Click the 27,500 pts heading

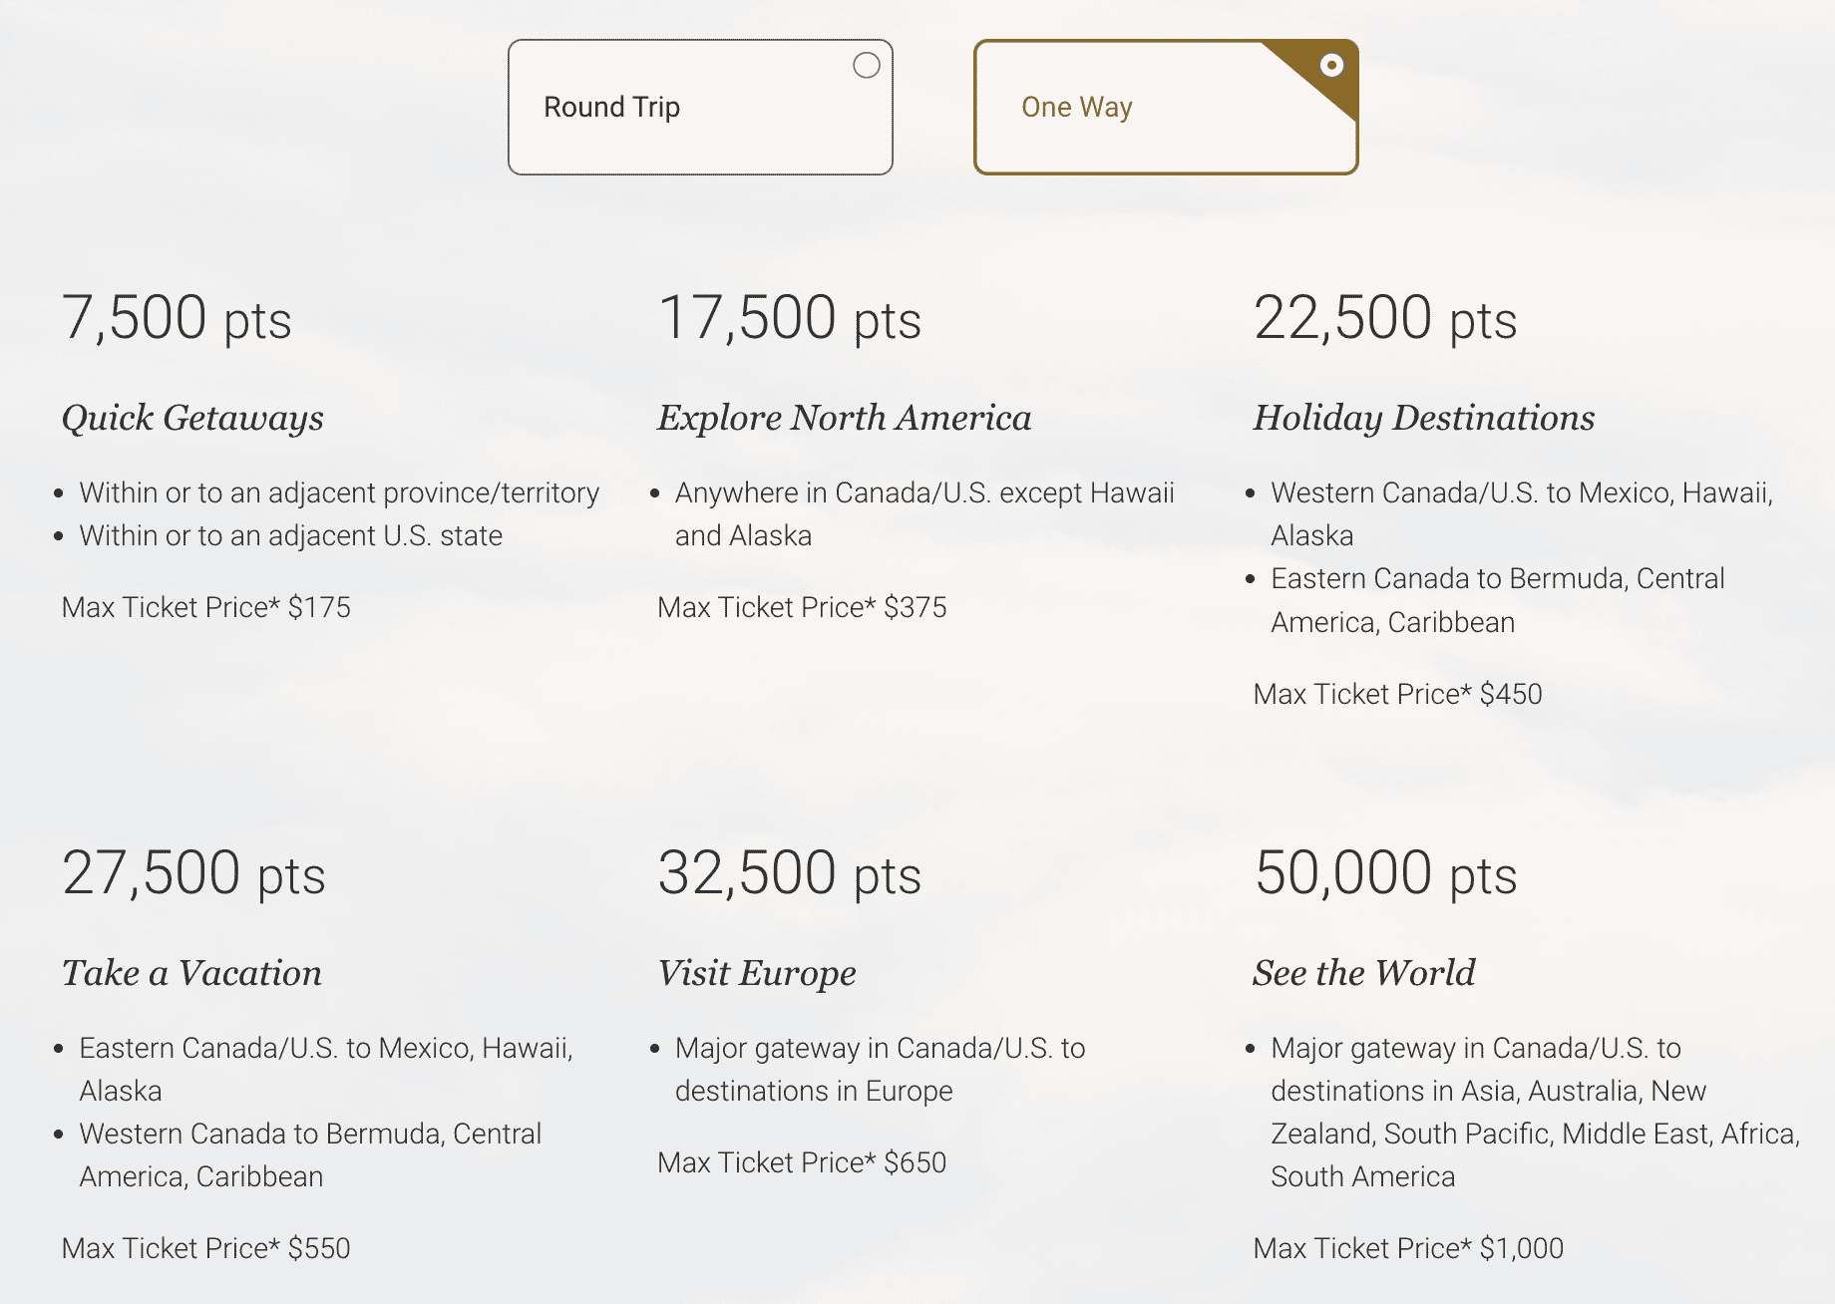193,873
